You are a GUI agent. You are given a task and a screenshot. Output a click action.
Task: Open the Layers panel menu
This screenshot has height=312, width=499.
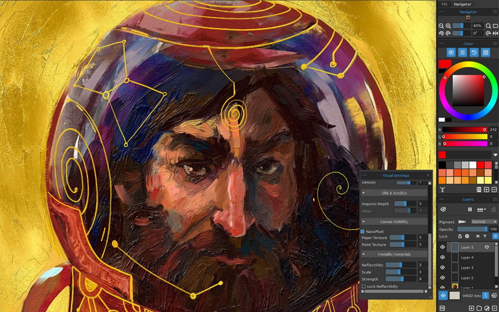(495, 200)
